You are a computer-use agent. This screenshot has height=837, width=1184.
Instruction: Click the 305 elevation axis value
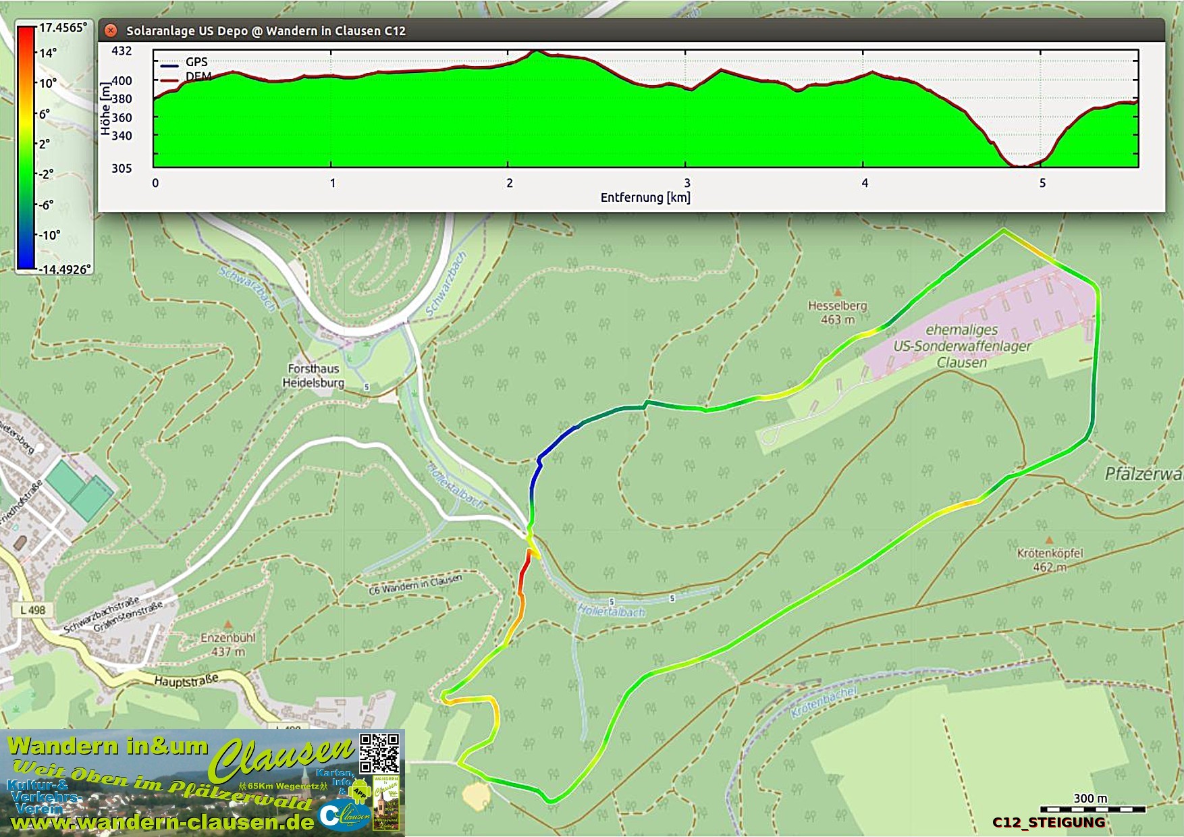coord(122,168)
